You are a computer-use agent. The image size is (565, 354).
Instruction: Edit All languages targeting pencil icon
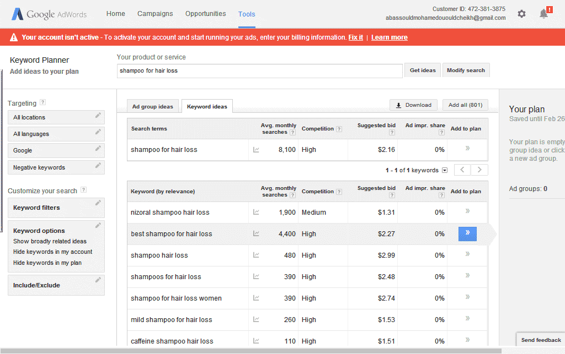tap(98, 132)
